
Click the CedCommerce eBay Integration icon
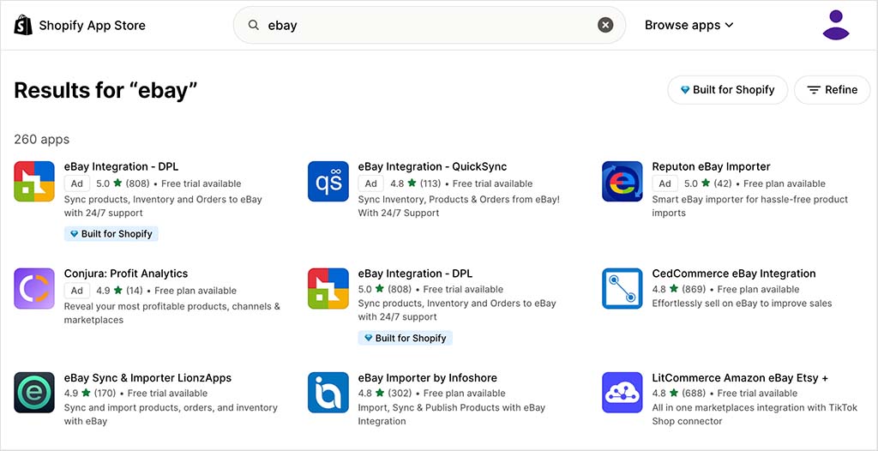click(x=622, y=289)
